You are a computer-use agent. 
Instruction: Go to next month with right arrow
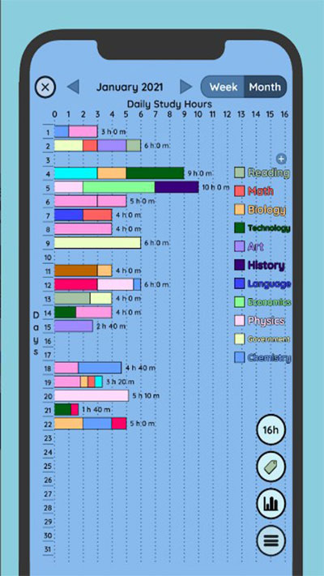(185, 87)
